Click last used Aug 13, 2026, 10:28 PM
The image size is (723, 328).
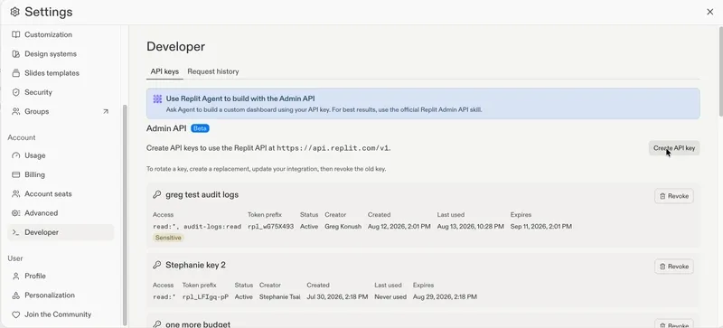pyautogui.click(x=469, y=227)
